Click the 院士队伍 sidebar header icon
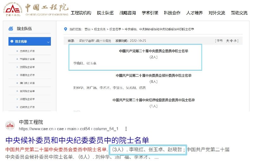Viewport: 253px width, 168px height. point(11,29)
